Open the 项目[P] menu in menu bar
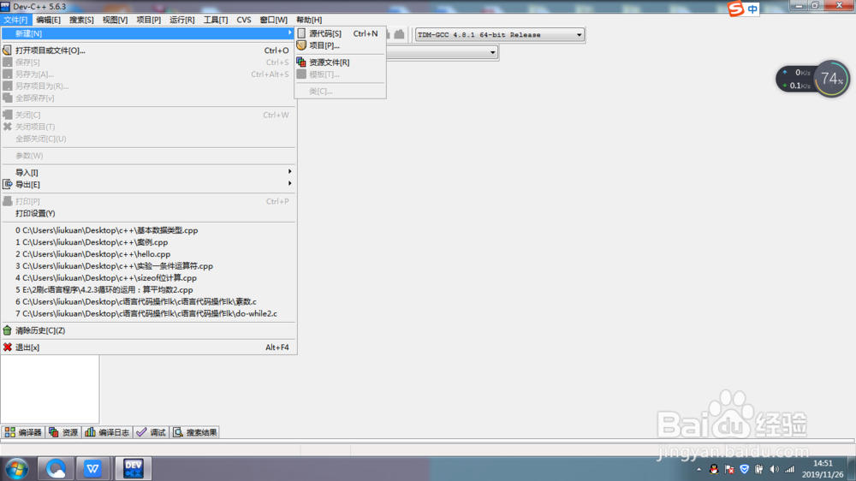 pos(148,20)
